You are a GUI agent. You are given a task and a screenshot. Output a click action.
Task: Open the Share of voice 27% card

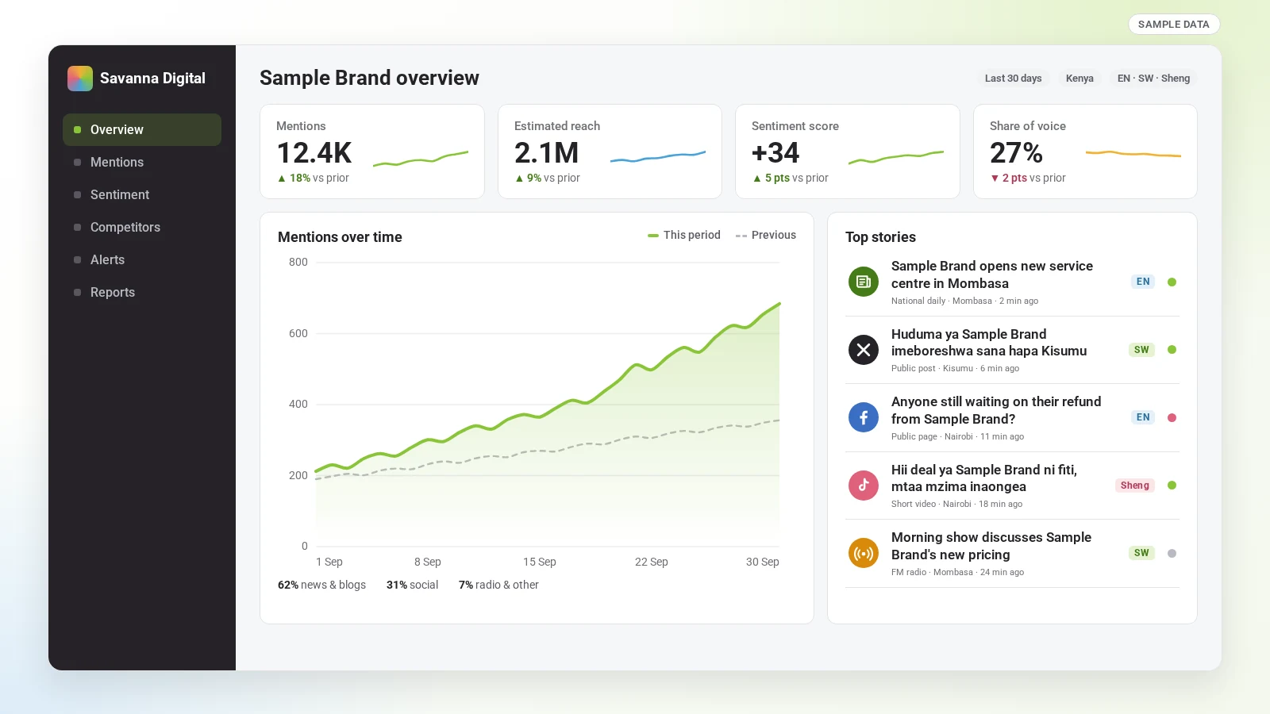(1085, 152)
